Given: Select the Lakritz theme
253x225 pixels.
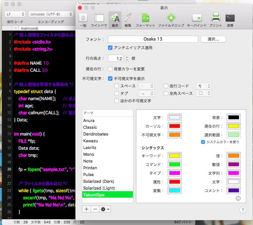Looking at the screenshot, I should 107,148.
